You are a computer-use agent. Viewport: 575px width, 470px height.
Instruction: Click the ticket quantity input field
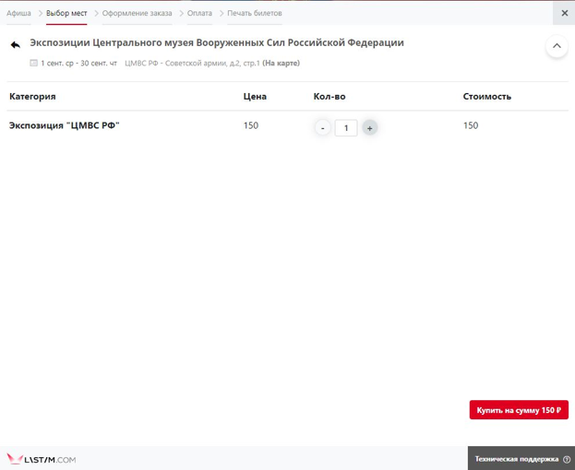point(346,128)
